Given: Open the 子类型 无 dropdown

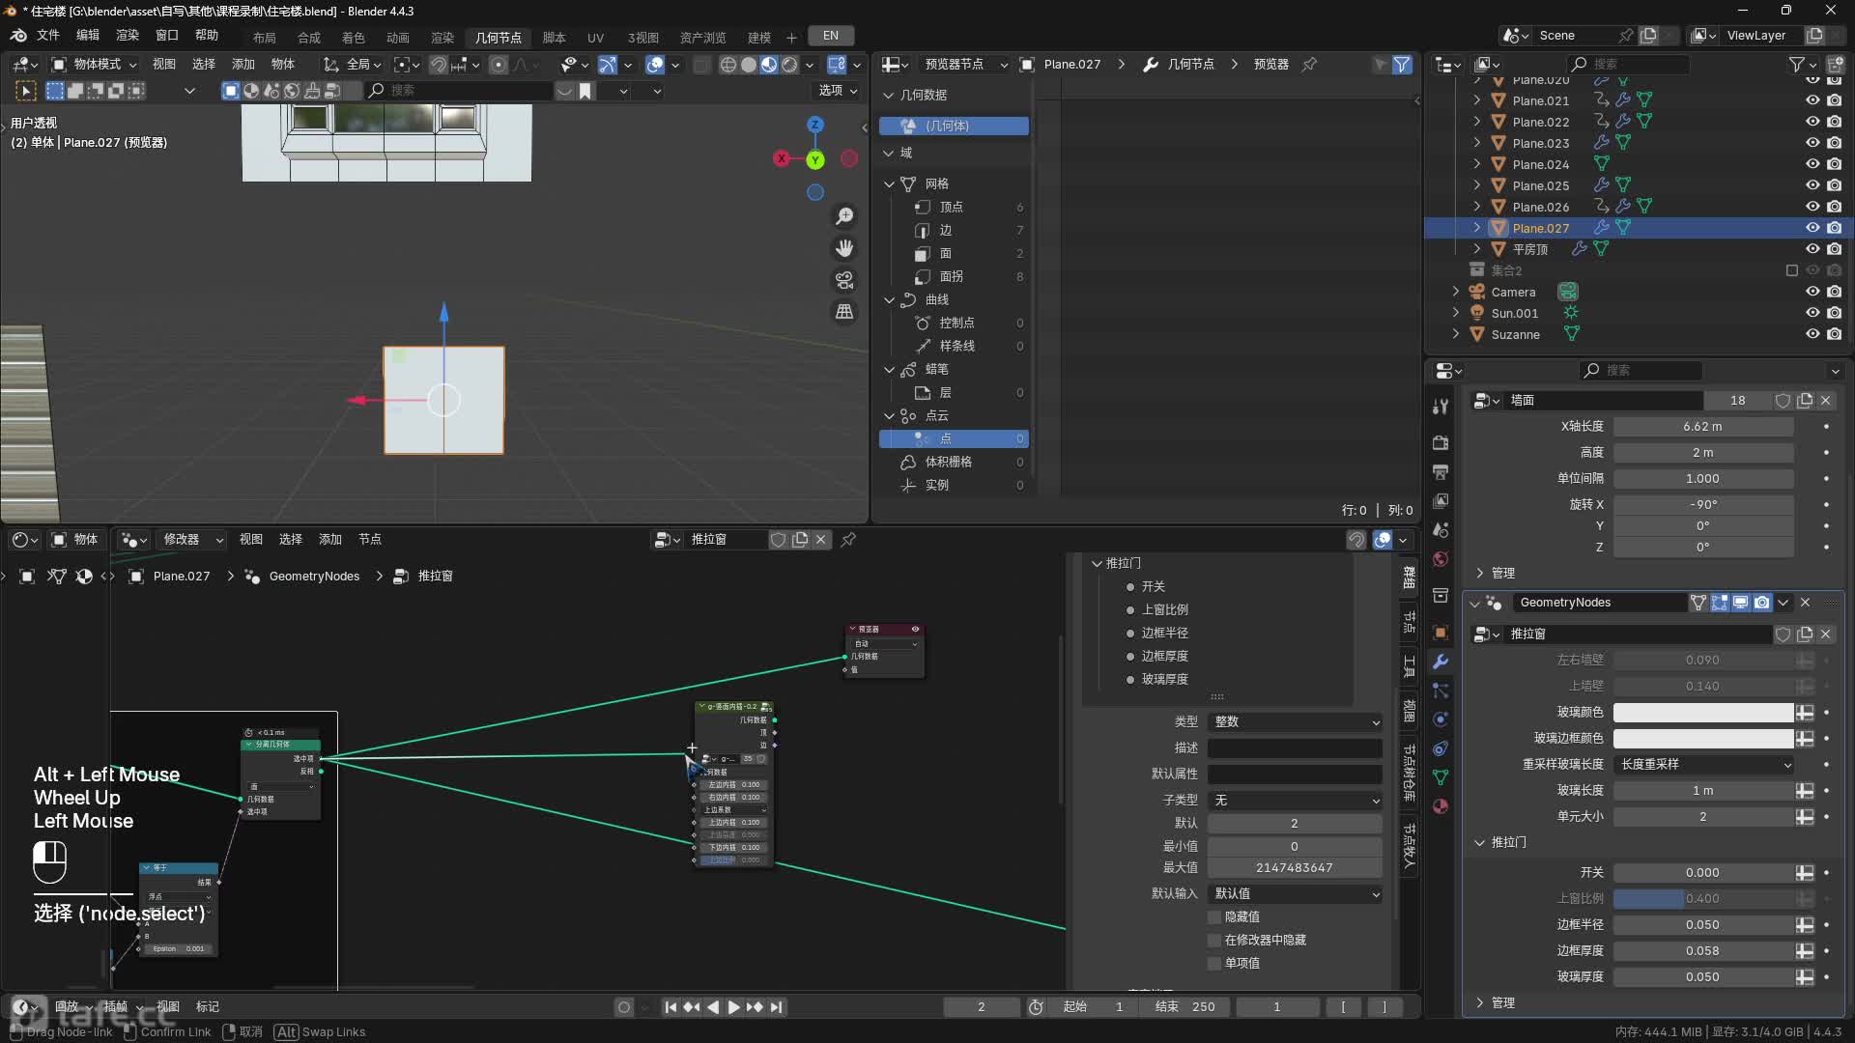Looking at the screenshot, I should pyautogui.click(x=1295, y=801).
